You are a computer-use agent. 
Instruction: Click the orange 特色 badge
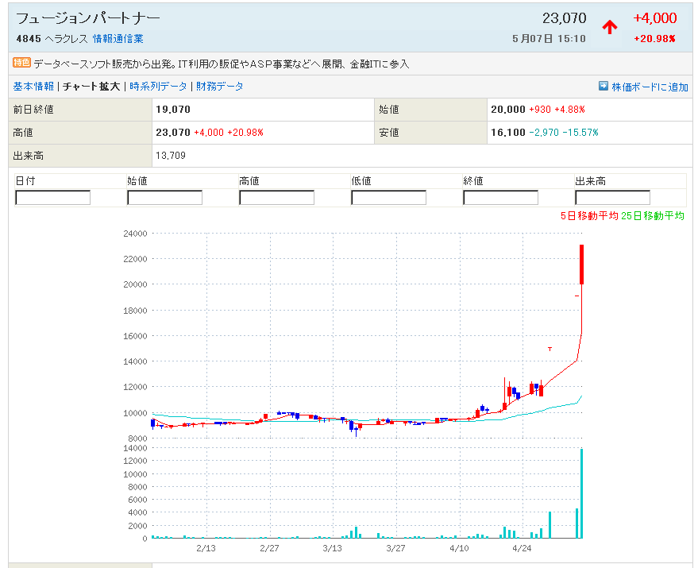click(21, 63)
